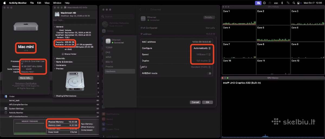
Task: Open the Apple menu
Action: click(4, 3)
